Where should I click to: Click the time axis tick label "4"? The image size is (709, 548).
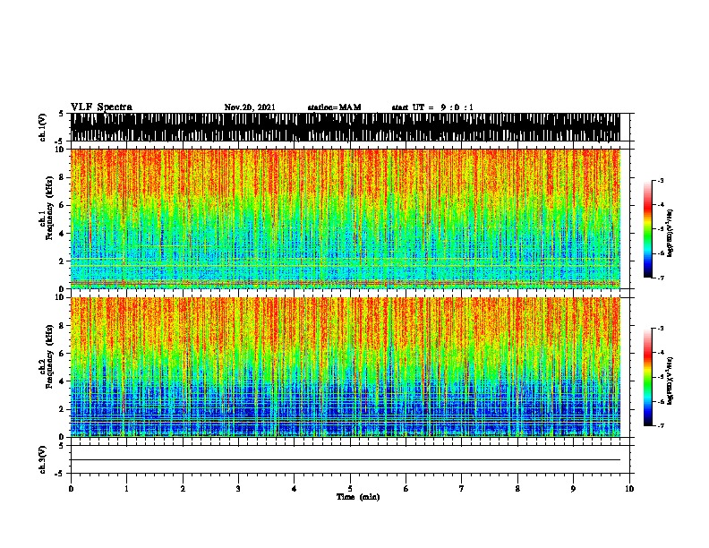tap(295, 489)
